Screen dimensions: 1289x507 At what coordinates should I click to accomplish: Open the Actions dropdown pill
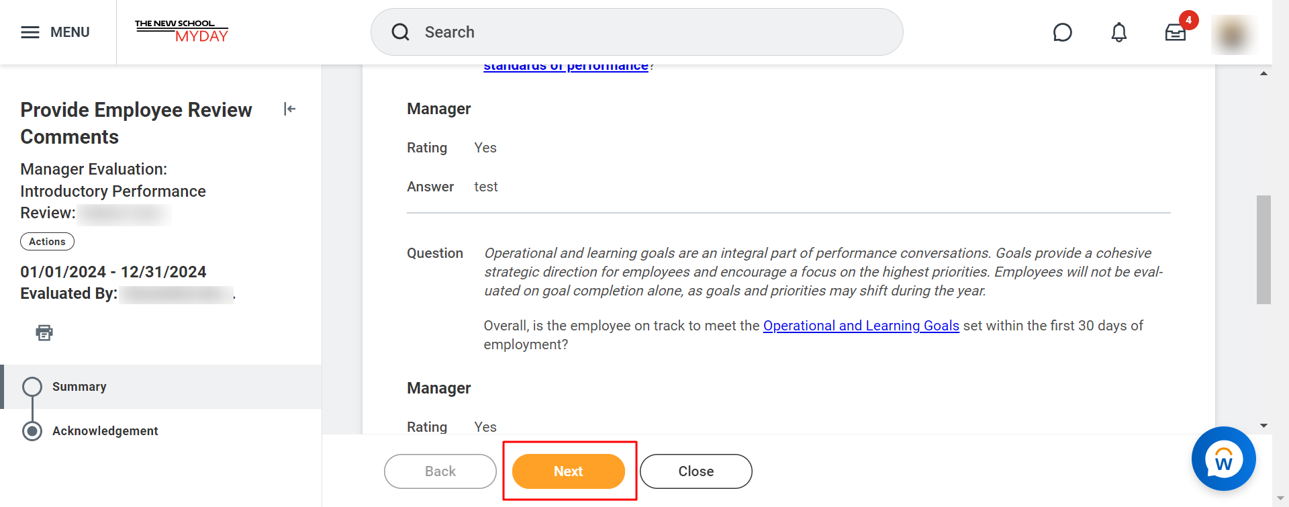click(x=47, y=242)
